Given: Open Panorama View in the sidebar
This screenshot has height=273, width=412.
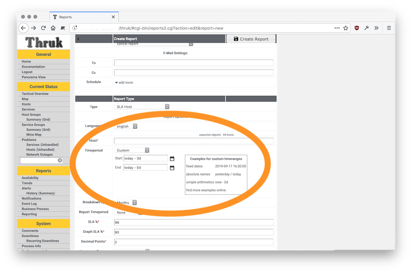Looking at the screenshot, I should 34,77.
